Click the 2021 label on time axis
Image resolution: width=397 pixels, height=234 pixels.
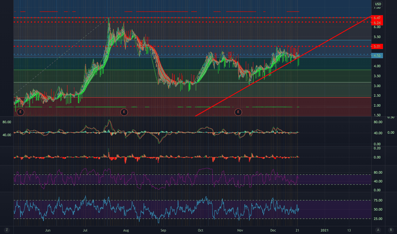(325, 230)
